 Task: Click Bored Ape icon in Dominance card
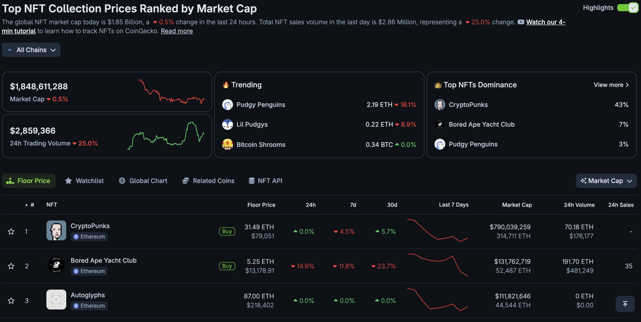[440, 125]
